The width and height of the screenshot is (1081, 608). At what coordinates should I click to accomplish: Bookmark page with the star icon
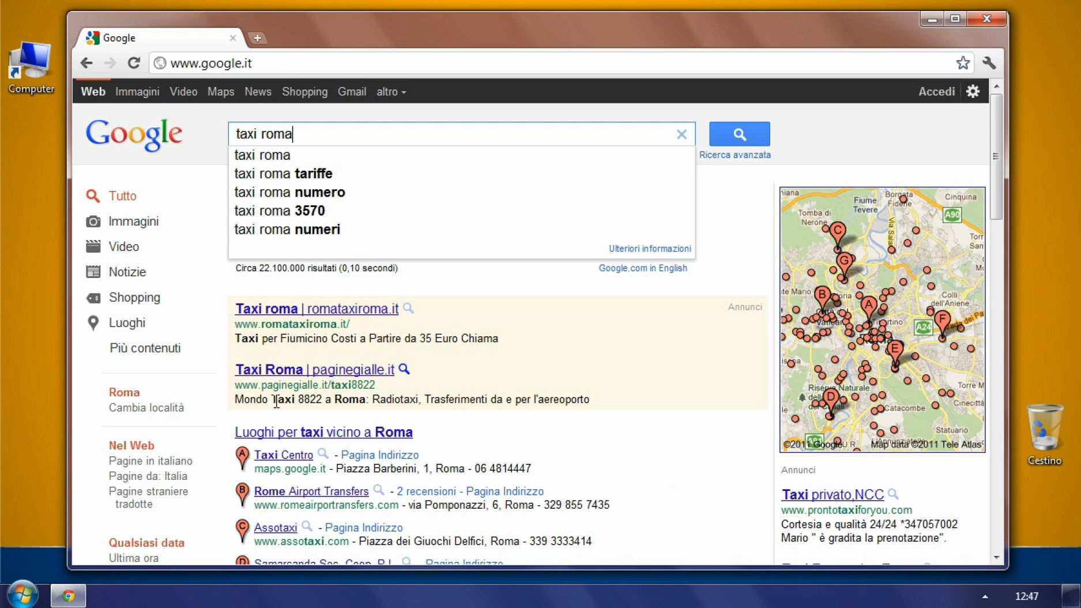click(962, 63)
